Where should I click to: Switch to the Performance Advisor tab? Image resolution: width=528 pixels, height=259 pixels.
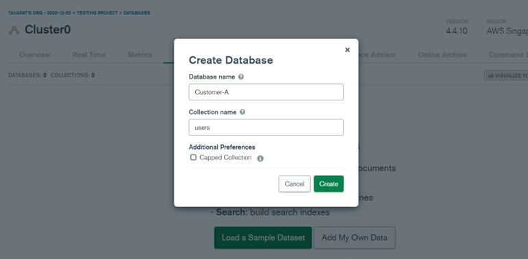(377, 55)
